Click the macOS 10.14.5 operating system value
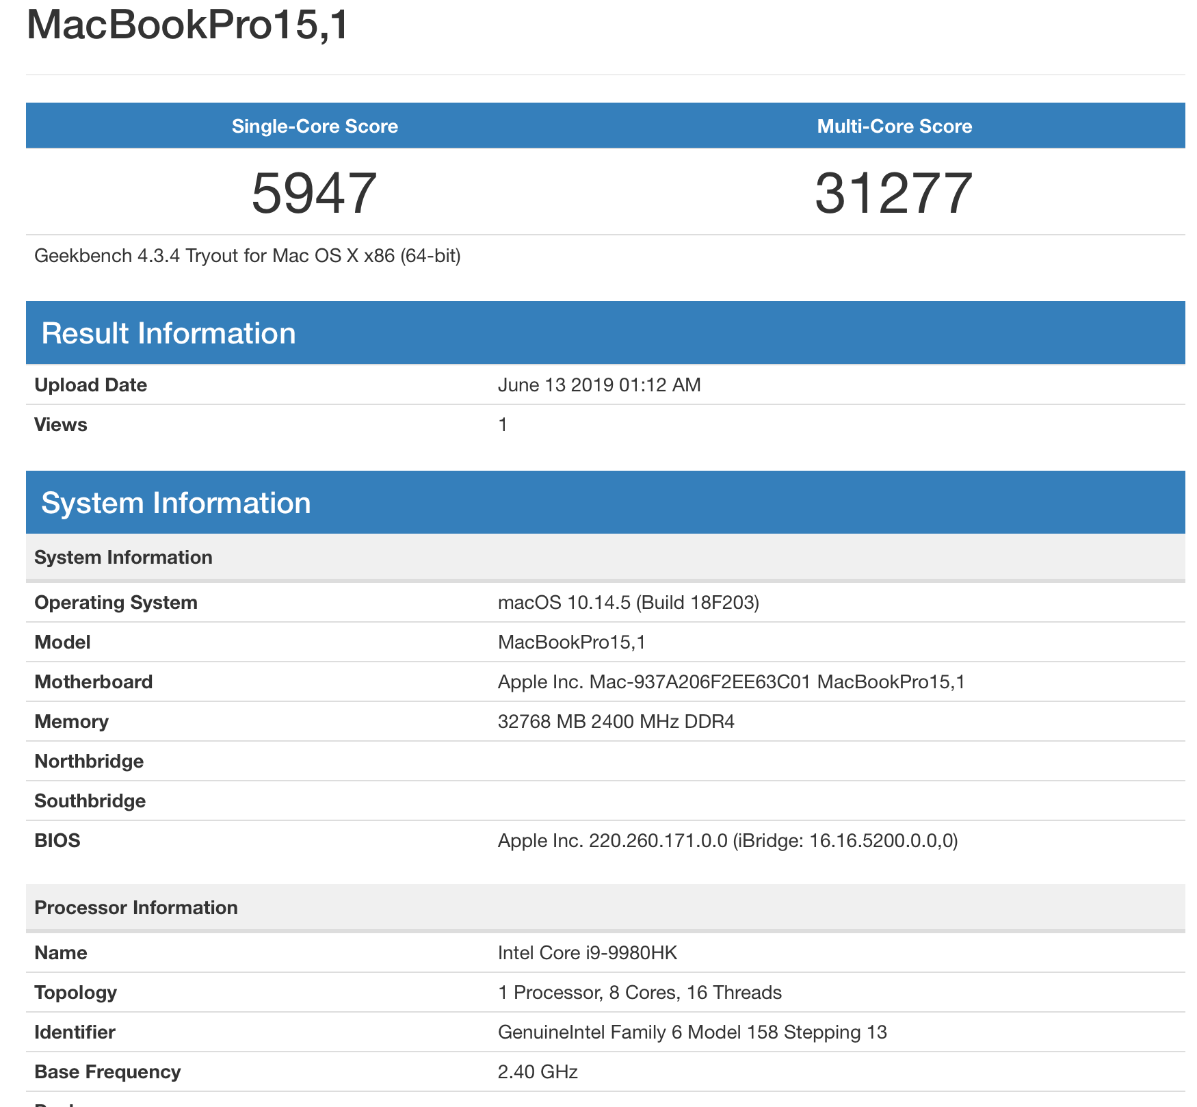Viewport: 1197px width, 1107px height. coord(628,603)
